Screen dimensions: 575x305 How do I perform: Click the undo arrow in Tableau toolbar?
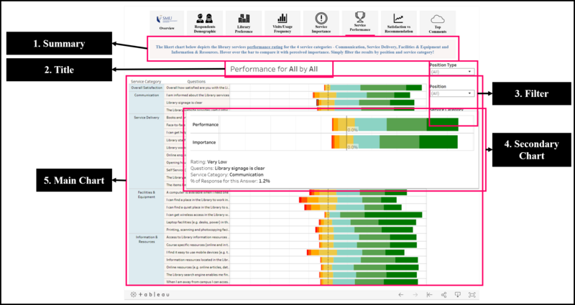(x=401, y=295)
